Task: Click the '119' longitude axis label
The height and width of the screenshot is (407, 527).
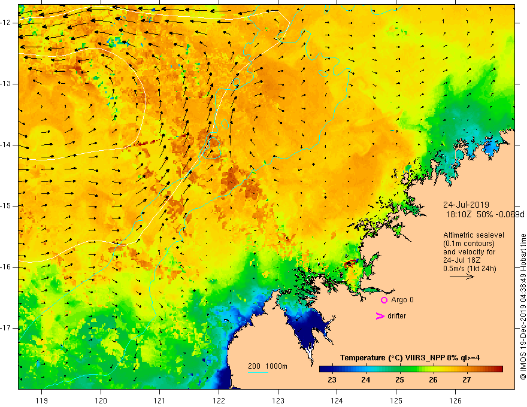Action: click(x=42, y=400)
